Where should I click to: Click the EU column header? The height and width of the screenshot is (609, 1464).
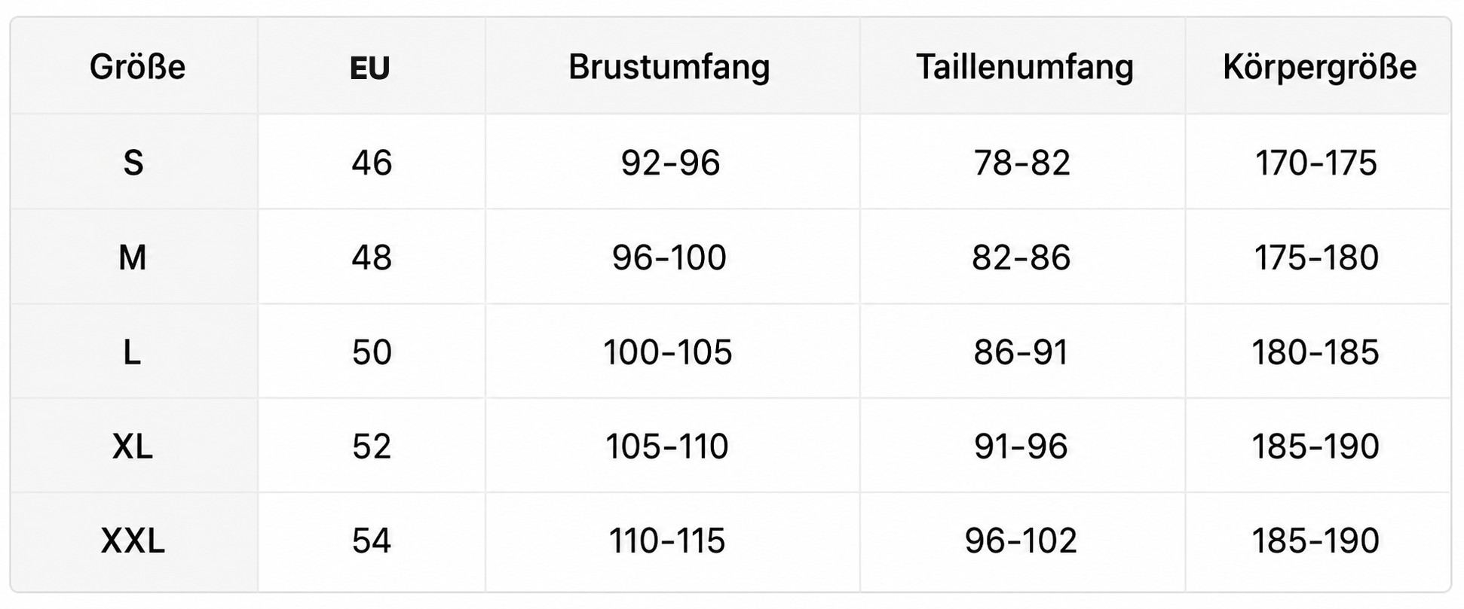370,69
